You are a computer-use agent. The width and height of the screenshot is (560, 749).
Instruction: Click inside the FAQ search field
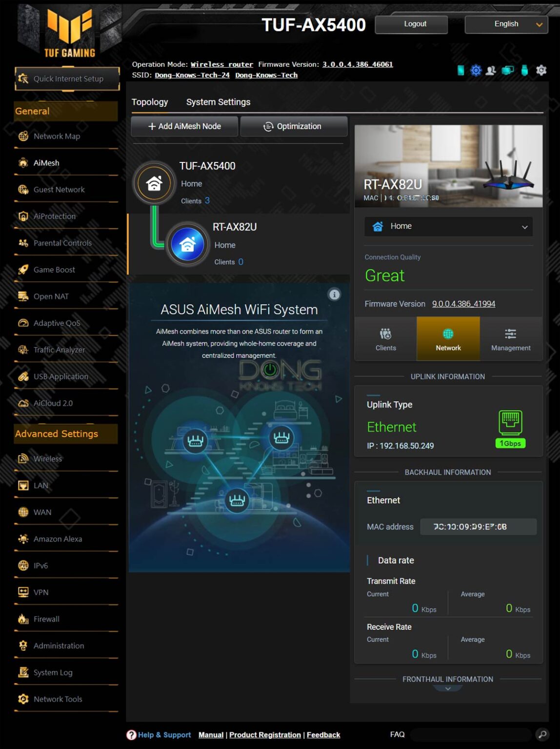coord(471,734)
